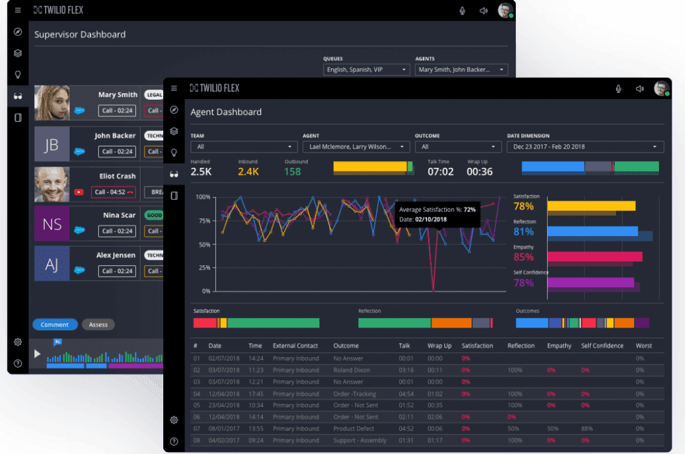Viewport: 685px width, 454px height.
Task: Click the compass icon in Agent Dashboard sidebar
Action: pyautogui.click(x=174, y=110)
